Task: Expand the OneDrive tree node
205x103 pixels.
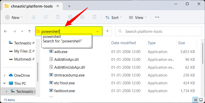Action: (4, 75)
